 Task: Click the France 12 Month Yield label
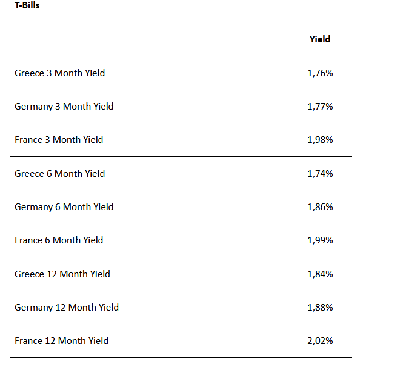62,341
